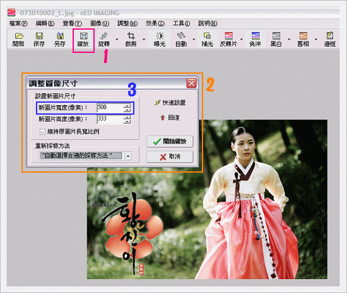The image size is (347, 293).
Task: Open the 編輯(E) Edit menu
Action: click(45, 23)
